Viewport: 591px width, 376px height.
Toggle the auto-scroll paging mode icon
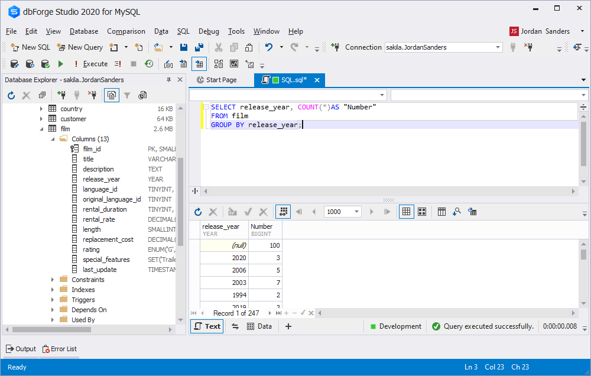click(x=282, y=211)
